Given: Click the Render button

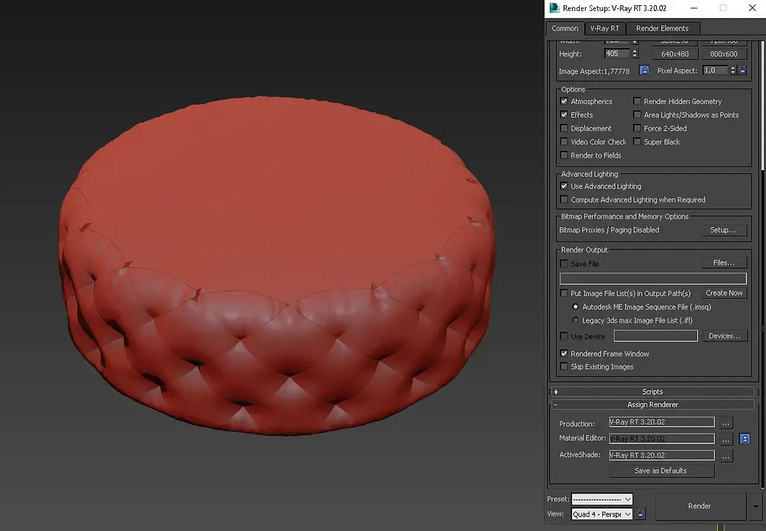Looking at the screenshot, I should point(699,506).
